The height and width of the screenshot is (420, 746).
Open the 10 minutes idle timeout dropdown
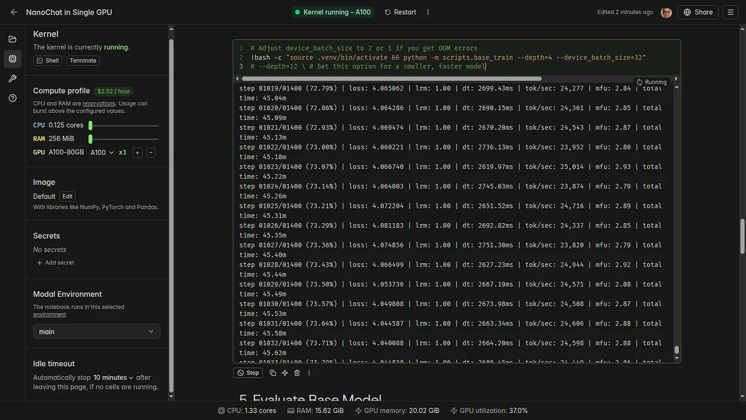point(114,378)
